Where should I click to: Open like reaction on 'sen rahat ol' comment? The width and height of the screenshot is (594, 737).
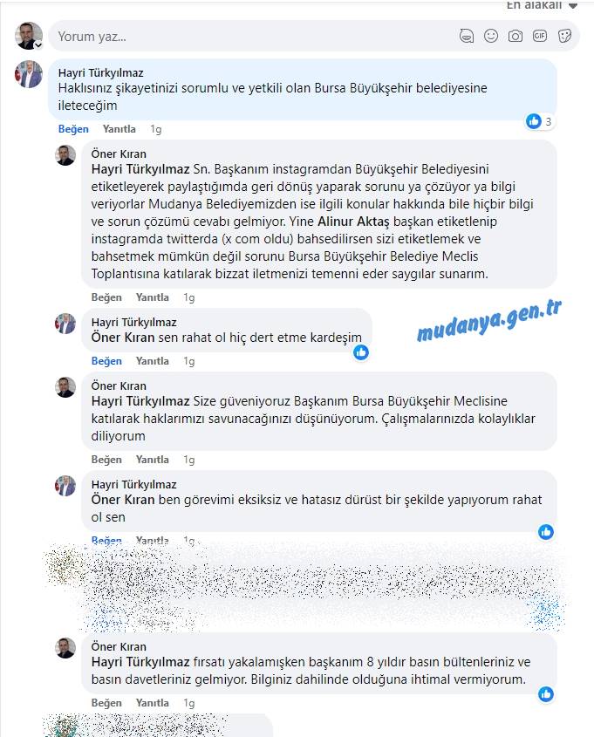click(361, 352)
